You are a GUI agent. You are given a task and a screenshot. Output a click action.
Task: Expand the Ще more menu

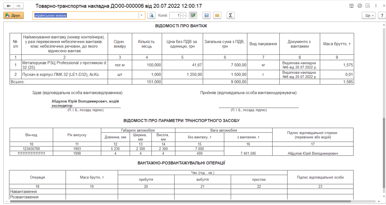tap(368, 16)
